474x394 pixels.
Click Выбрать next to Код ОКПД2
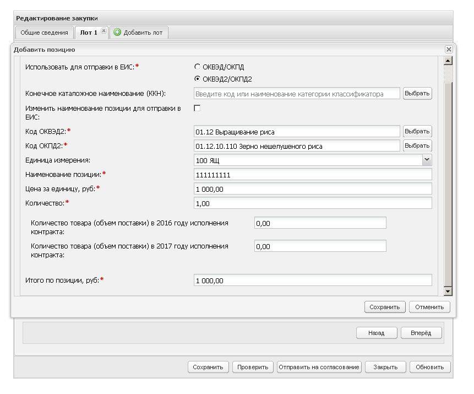point(417,146)
